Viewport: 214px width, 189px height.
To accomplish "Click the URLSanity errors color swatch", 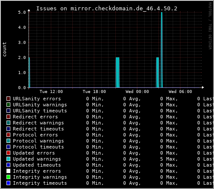I will (9, 99).
